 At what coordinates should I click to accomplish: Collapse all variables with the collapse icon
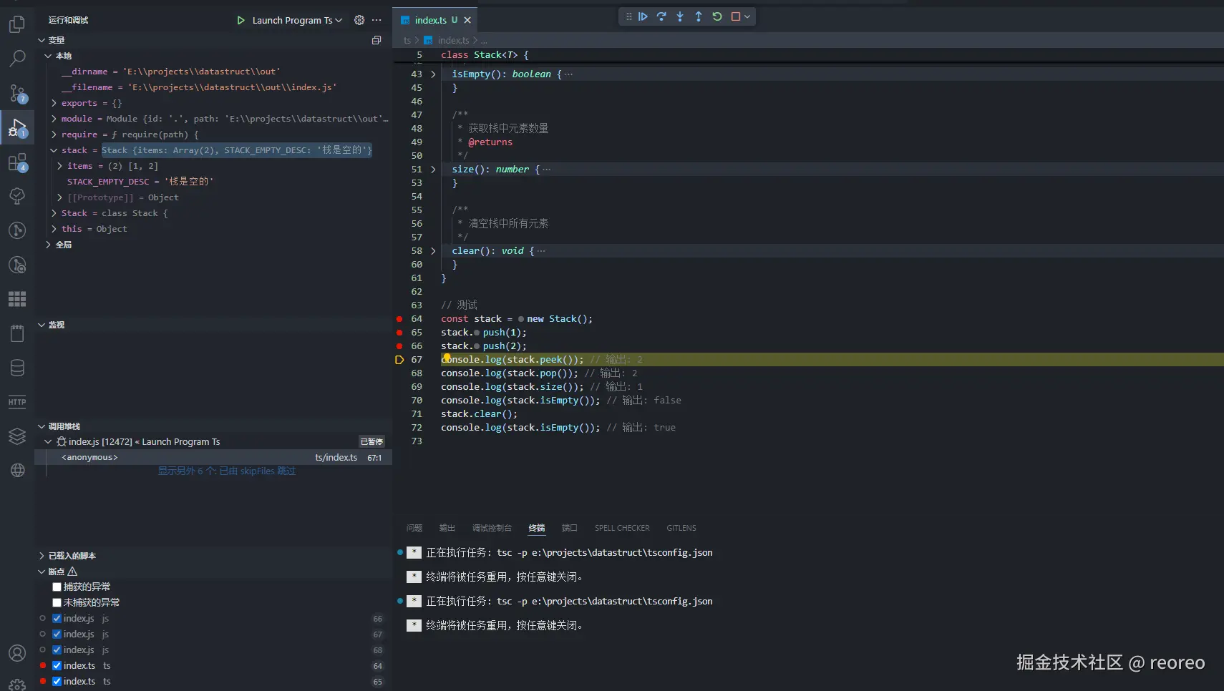coord(377,40)
